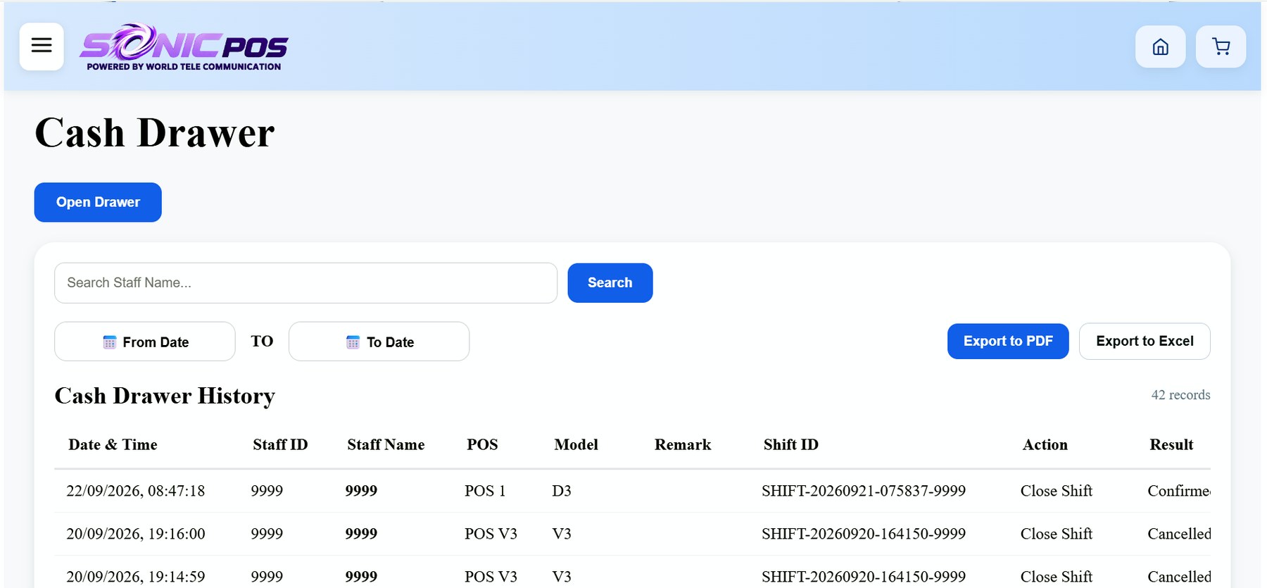This screenshot has width=1267, height=588.
Task: Open the hamburger menu
Action: click(x=42, y=46)
